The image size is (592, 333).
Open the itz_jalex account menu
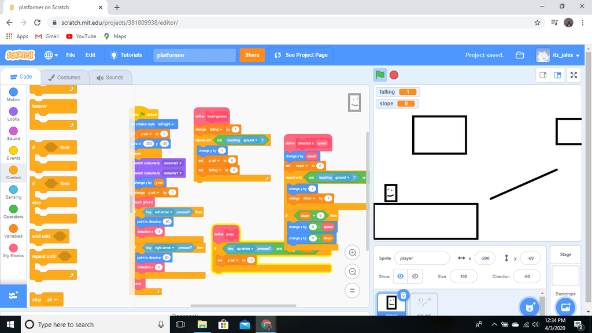click(558, 55)
